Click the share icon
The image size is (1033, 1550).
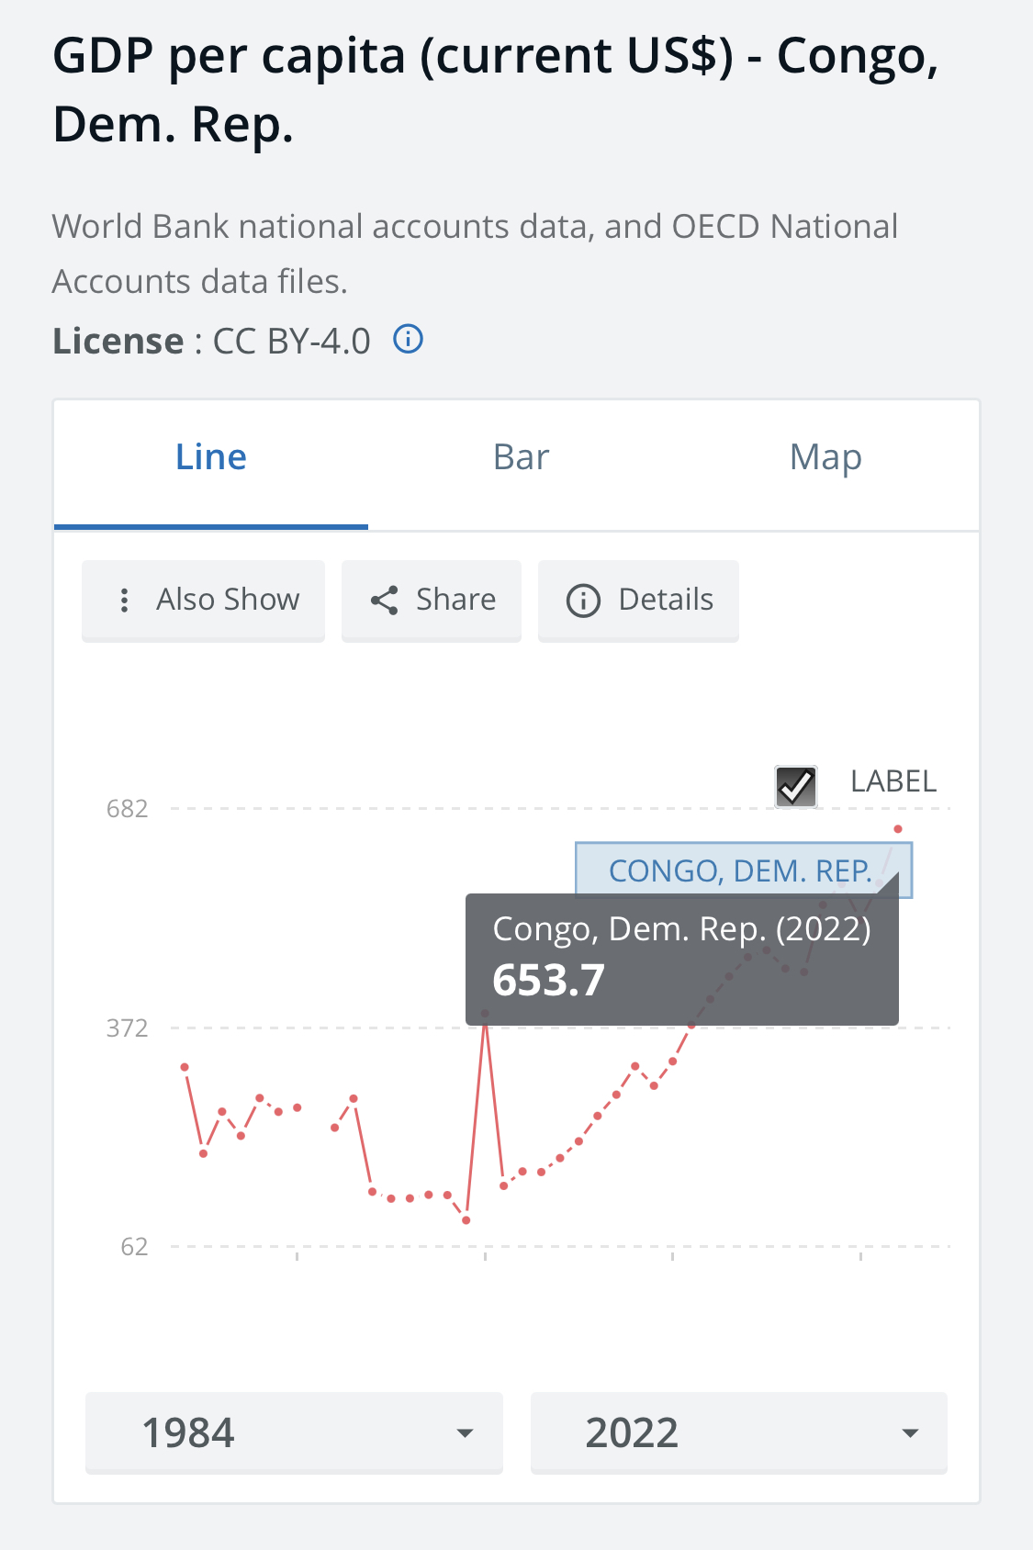click(384, 601)
